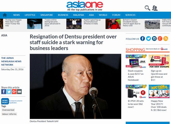Open the Twitter follow icon
Viewport: 171px width, 124px height.
point(148,39)
